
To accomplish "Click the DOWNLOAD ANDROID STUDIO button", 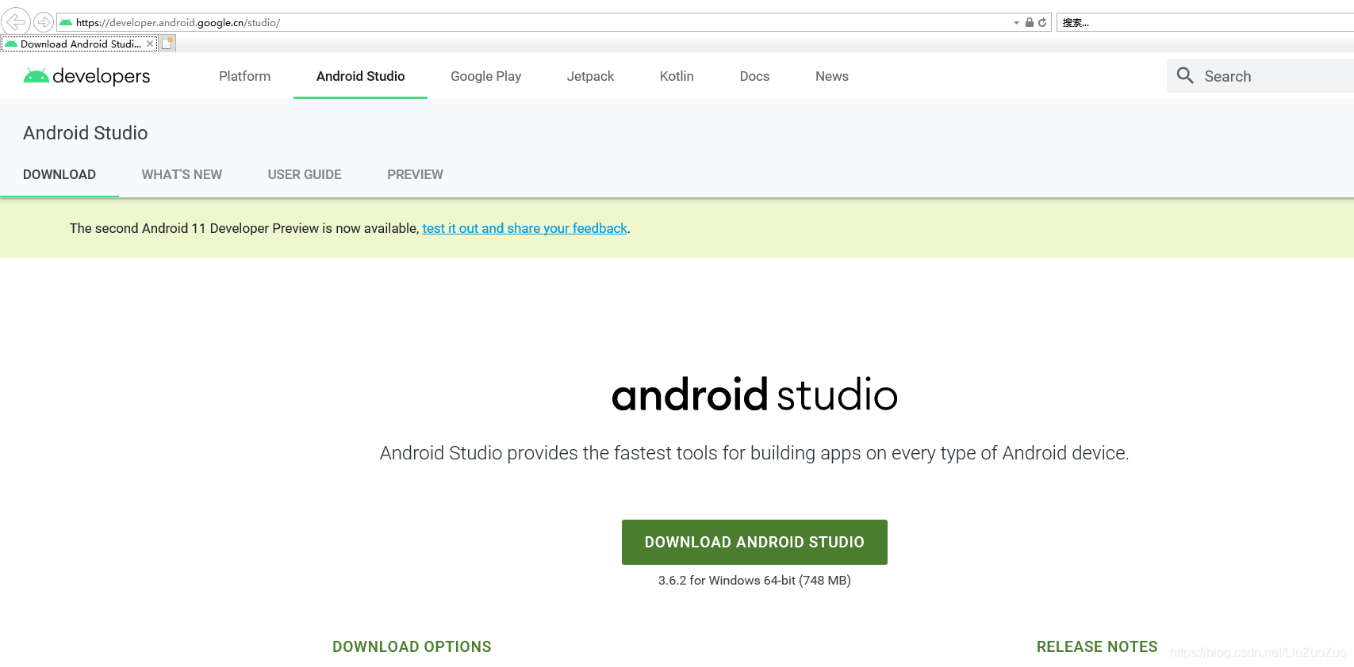I will [x=754, y=542].
